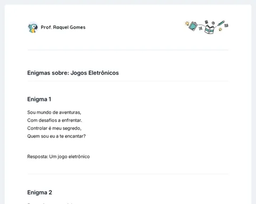Click the teal pencil illustration

tap(221, 23)
